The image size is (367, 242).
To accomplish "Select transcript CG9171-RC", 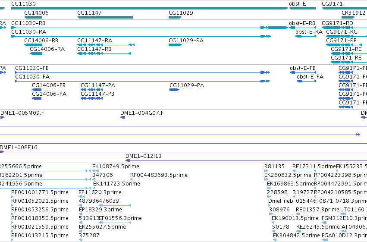I will 349,53.
